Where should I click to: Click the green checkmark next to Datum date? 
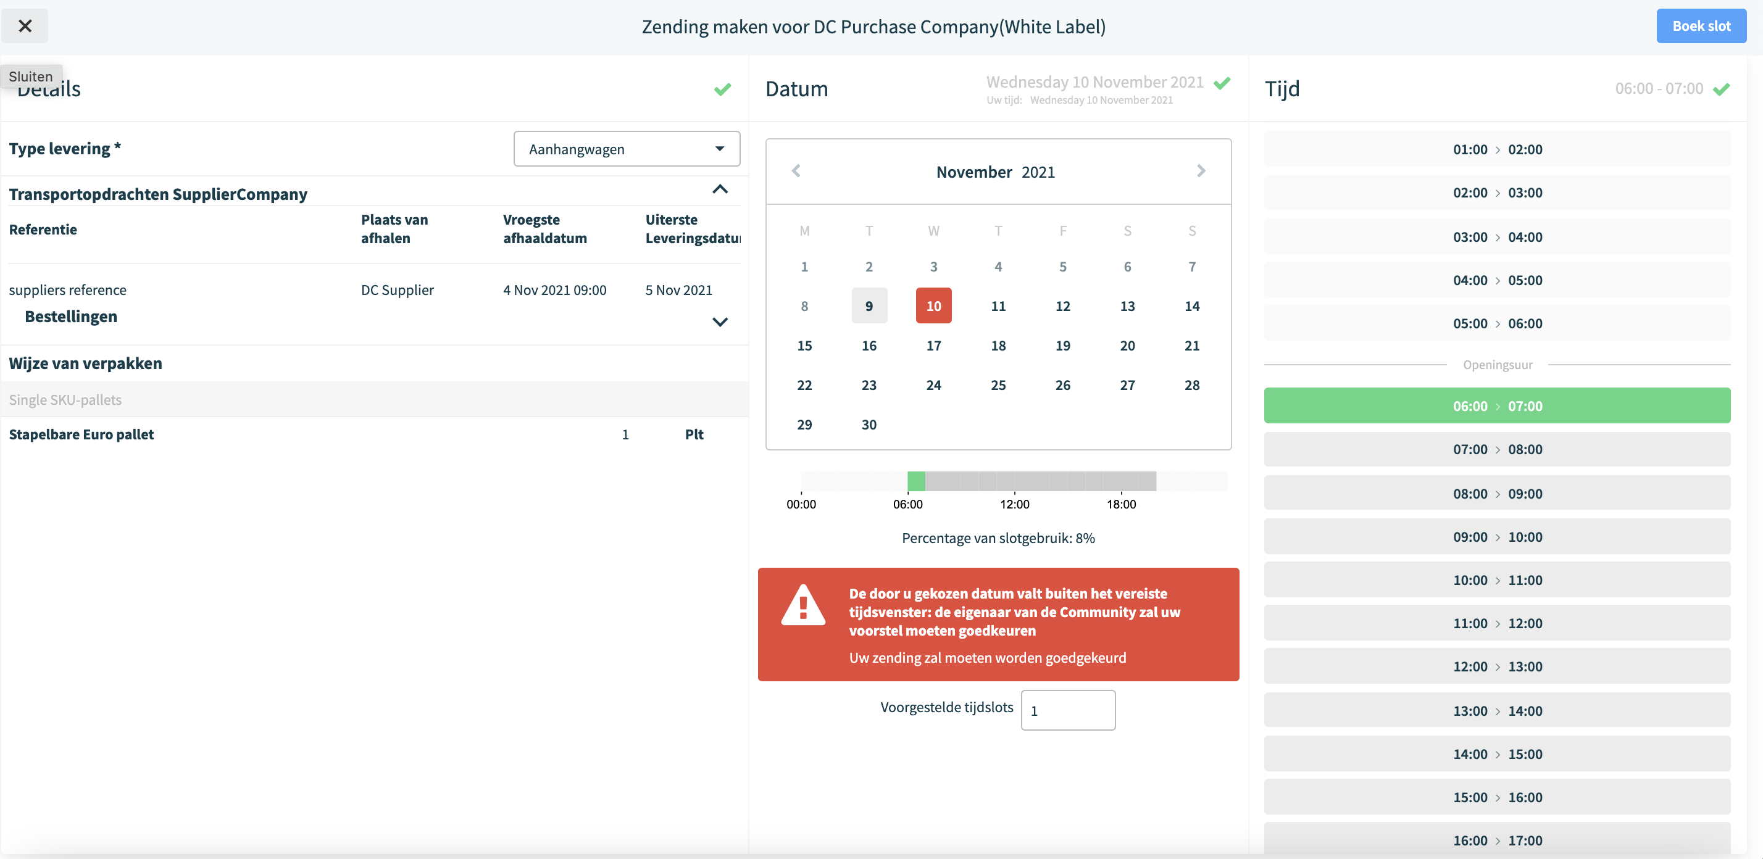tap(1222, 83)
